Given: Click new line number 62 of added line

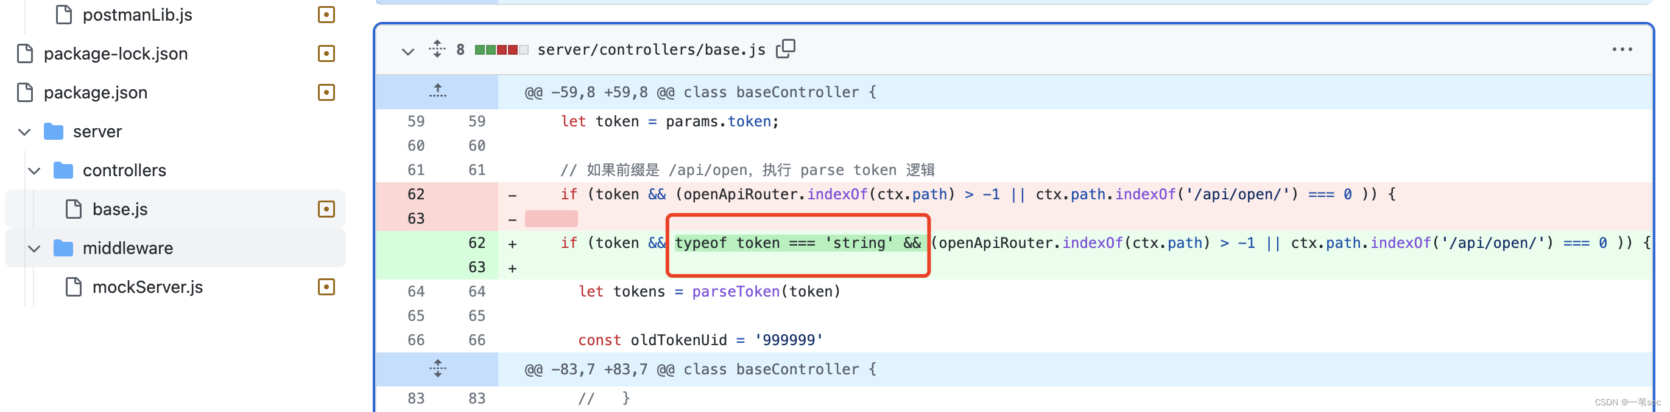Looking at the screenshot, I should [476, 242].
